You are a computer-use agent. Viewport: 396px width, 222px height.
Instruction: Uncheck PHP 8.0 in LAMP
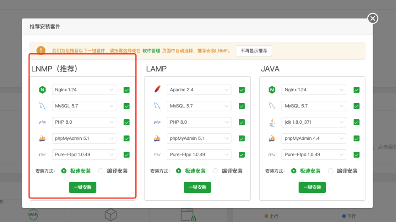(x=242, y=122)
